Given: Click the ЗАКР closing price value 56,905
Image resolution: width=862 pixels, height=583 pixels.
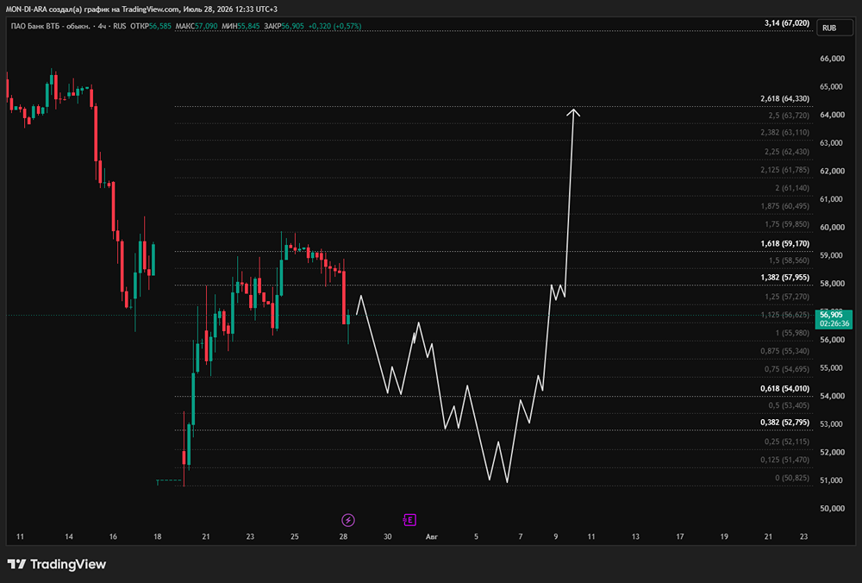Looking at the screenshot, I should (x=292, y=26).
